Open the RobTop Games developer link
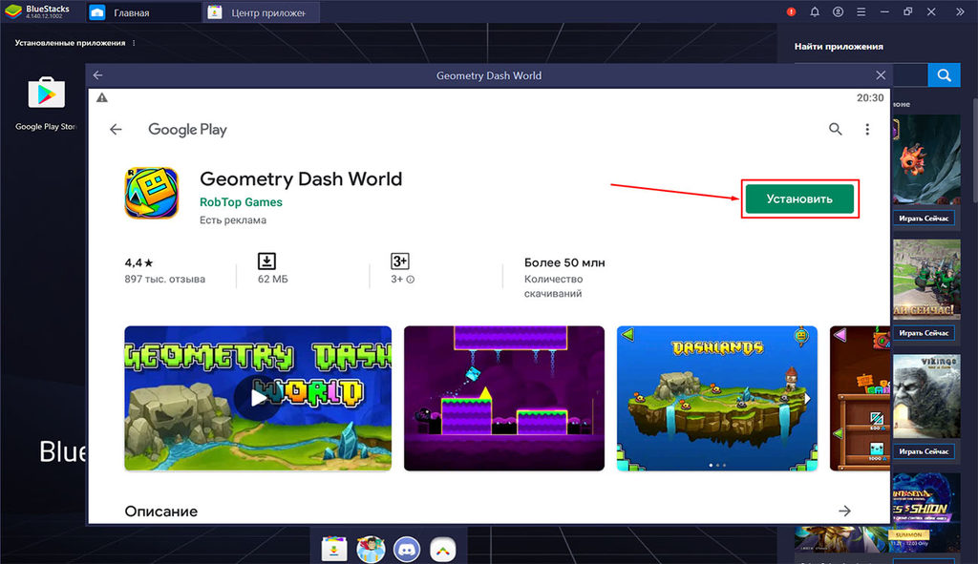 pyautogui.click(x=241, y=202)
